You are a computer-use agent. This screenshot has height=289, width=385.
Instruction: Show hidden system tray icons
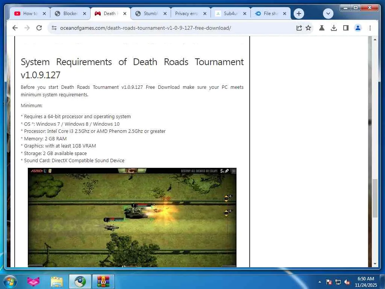tap(320, 282)
